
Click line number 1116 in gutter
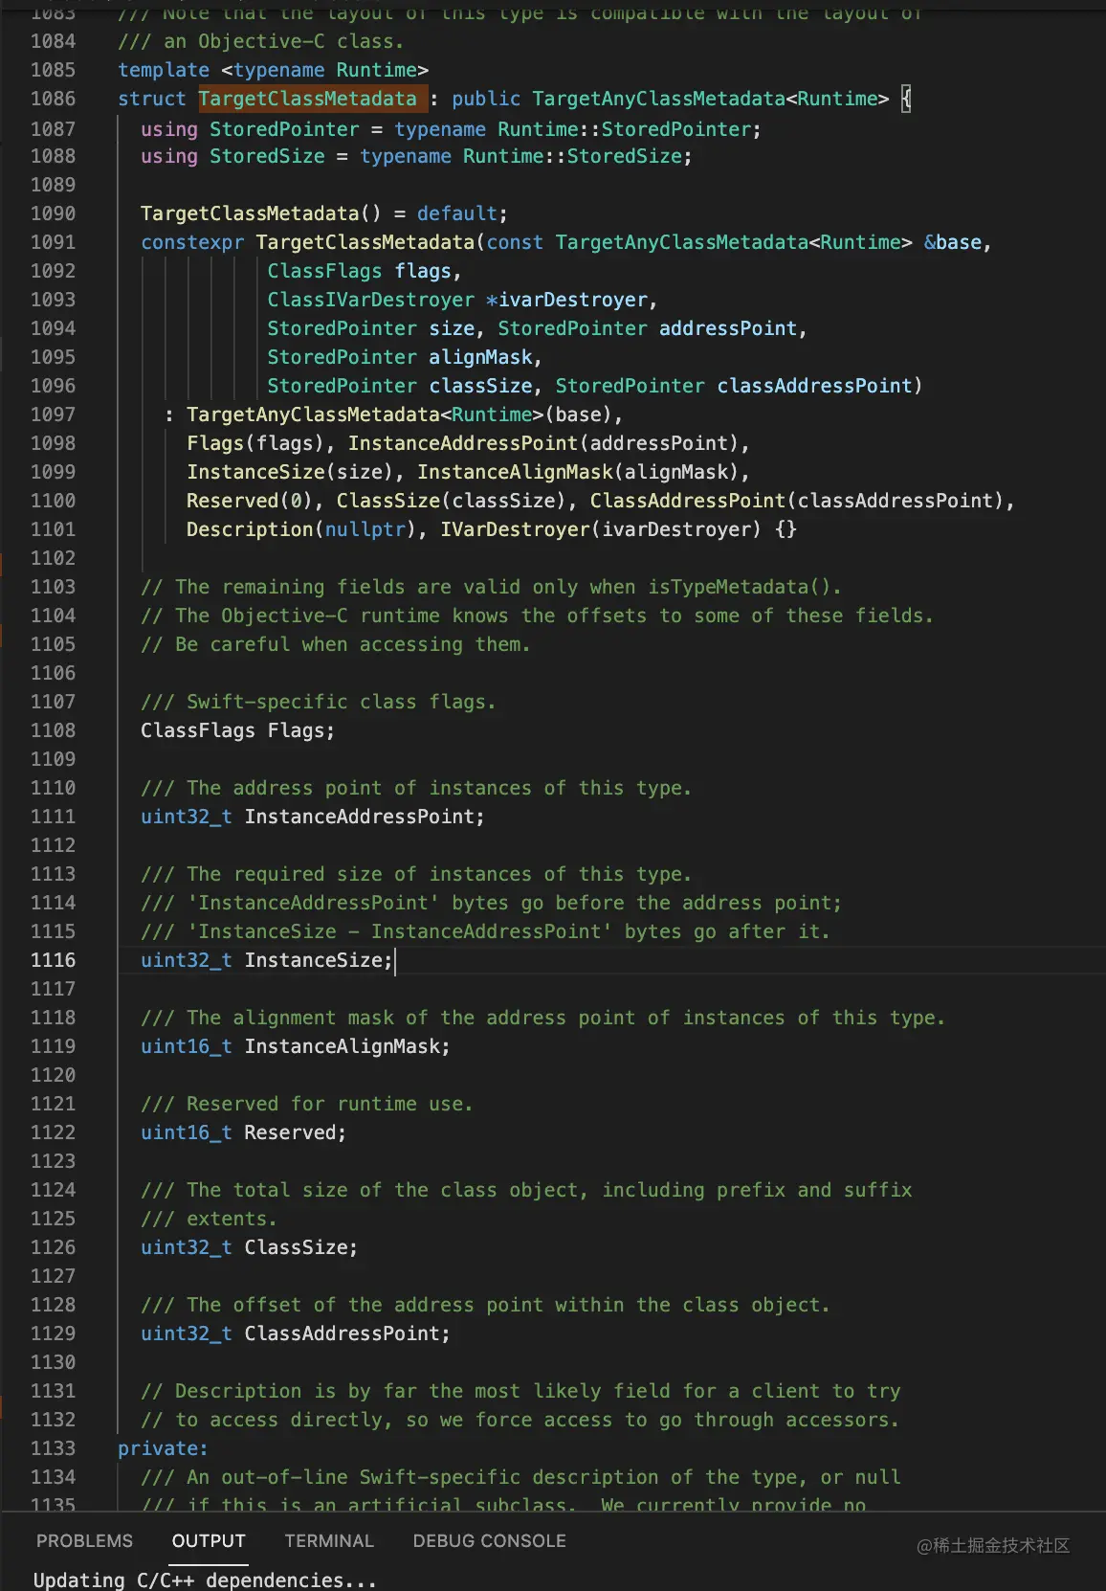pos(53,960)
